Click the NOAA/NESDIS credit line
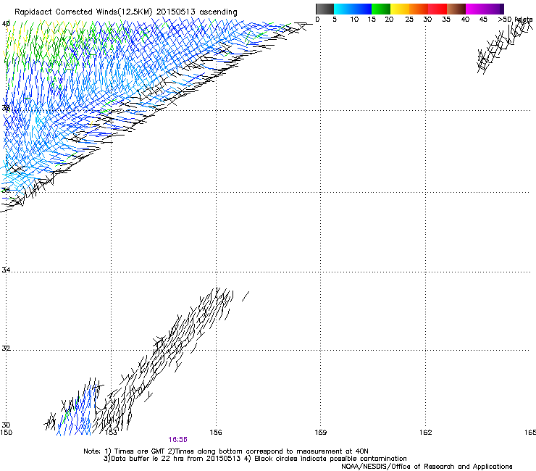Image resolution: width=536 pixels, height=471 pixels. pyautogui.click(x=427, y=466)
